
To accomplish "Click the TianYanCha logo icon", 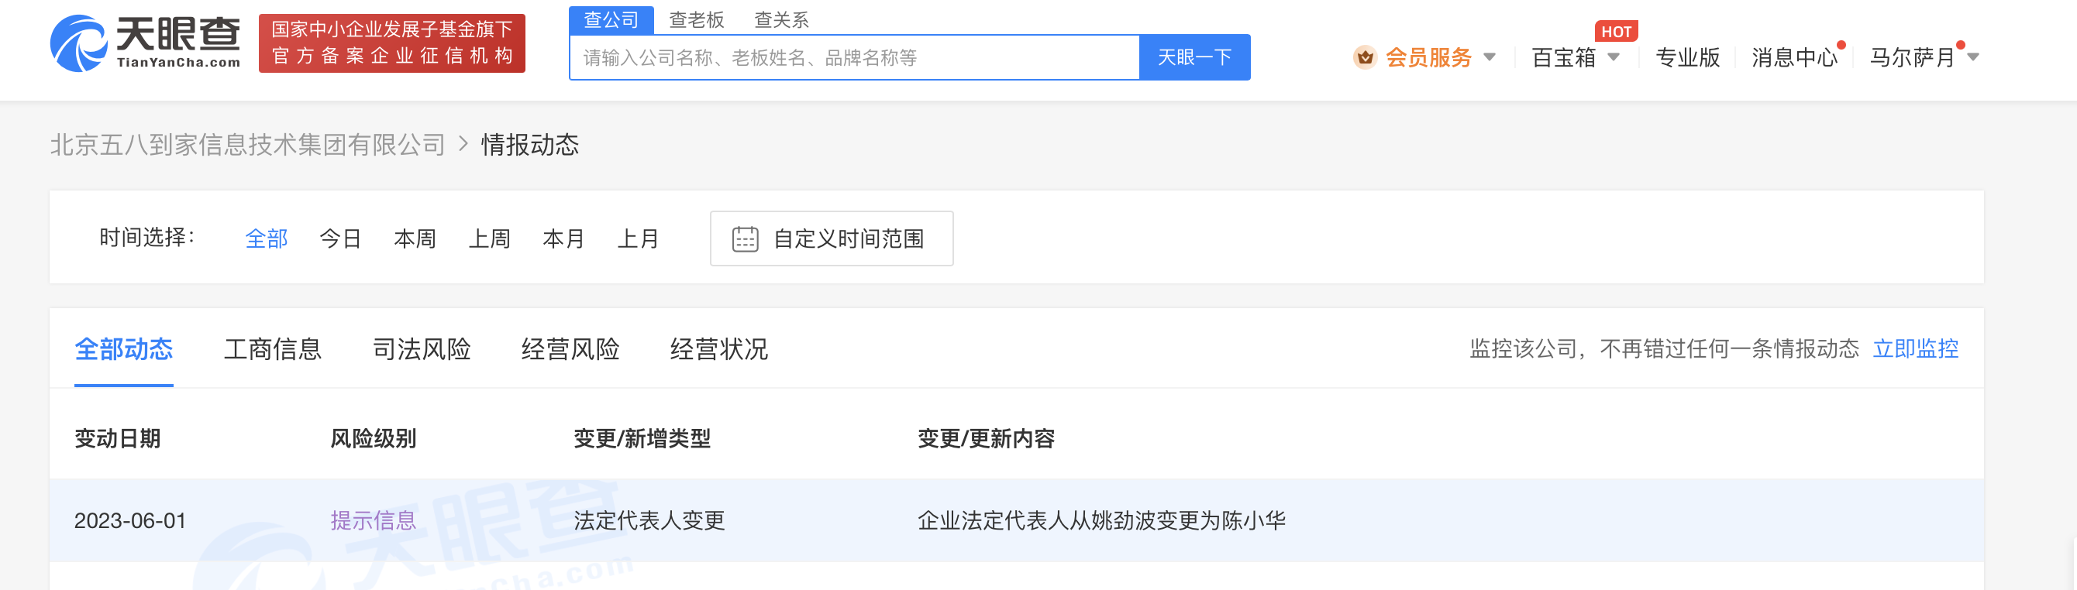I will pos(78,43).
